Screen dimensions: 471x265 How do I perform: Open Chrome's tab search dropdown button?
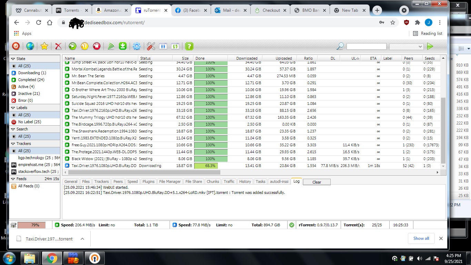404,10
